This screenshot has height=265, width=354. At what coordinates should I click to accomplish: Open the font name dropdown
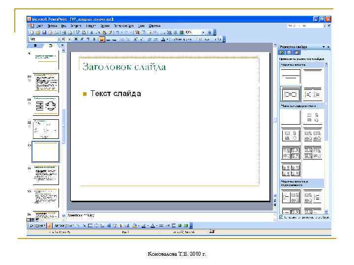[59, 39]
